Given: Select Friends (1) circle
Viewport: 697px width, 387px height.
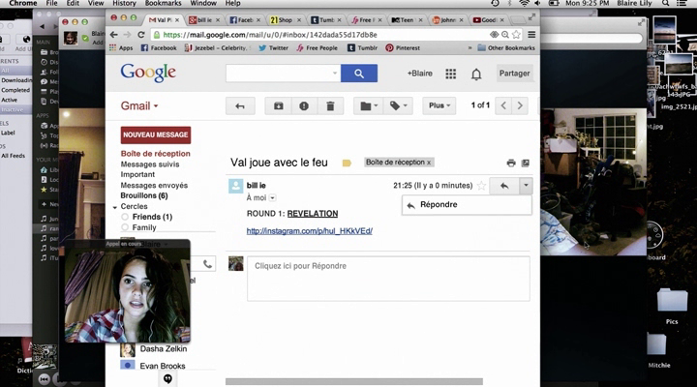Looking at the screenshot, I should click(x=152, y=217).
